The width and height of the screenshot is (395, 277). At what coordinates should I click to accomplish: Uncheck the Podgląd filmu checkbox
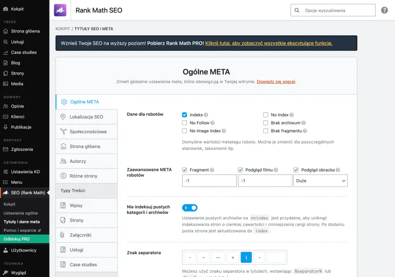coord(240,170)
